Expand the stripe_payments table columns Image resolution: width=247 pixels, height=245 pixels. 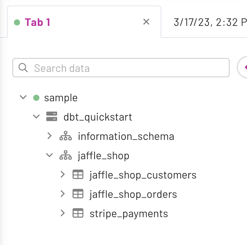point(63,213)
